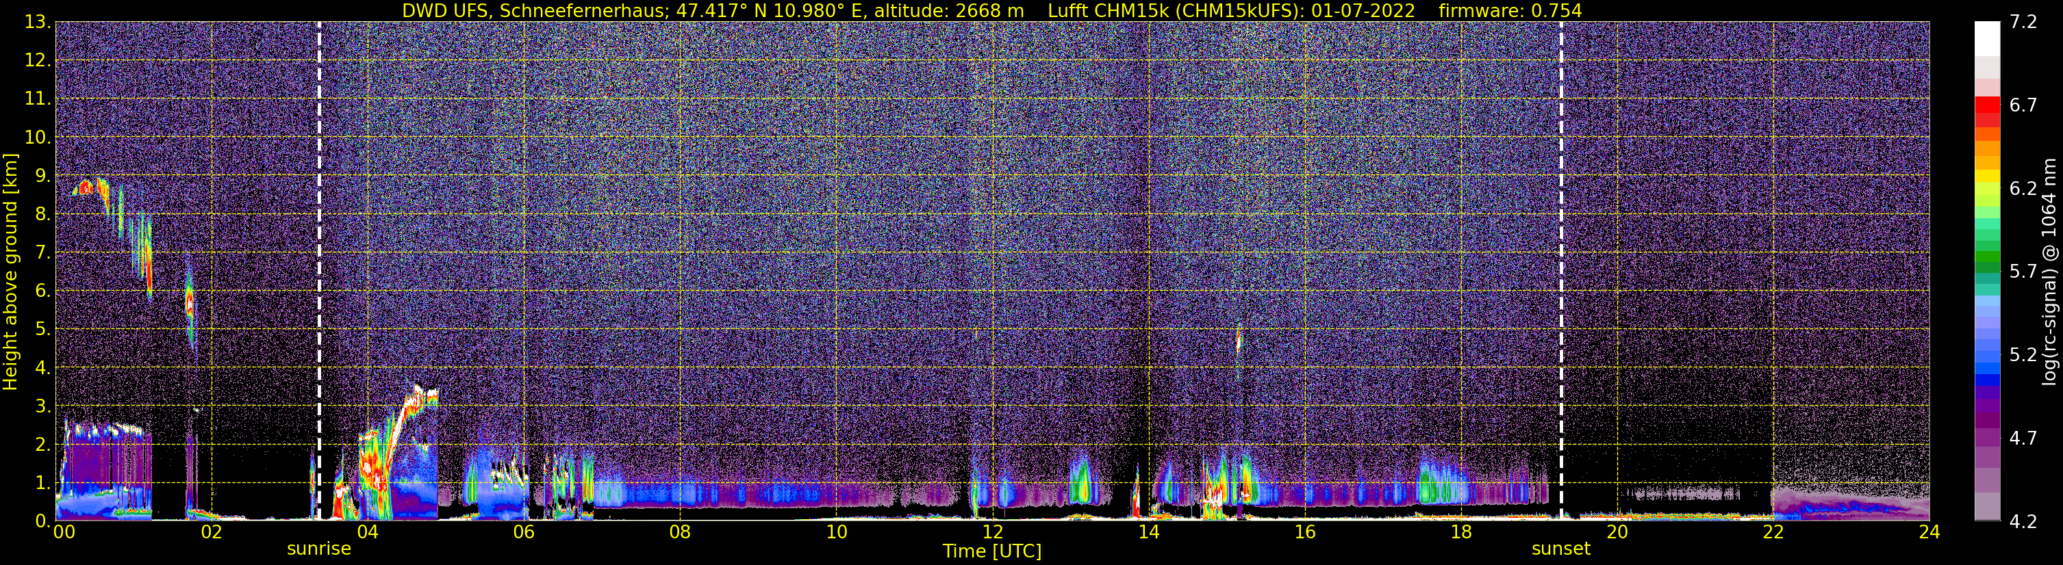The width and height of the screenshot is (2063, 565).
Task: Click the 'Height above ground [km]' axis label
Action: (x=10, y=272)
